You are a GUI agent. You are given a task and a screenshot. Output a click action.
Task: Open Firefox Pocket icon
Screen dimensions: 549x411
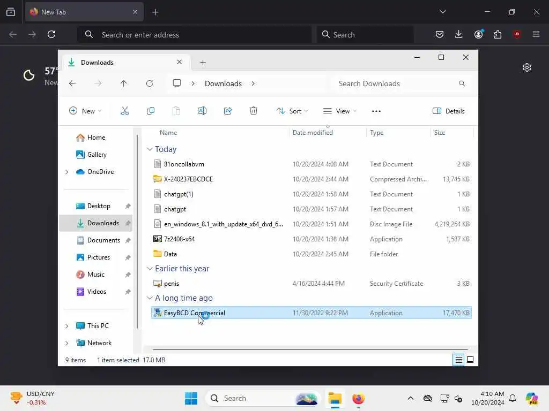[x=440, y=34]
